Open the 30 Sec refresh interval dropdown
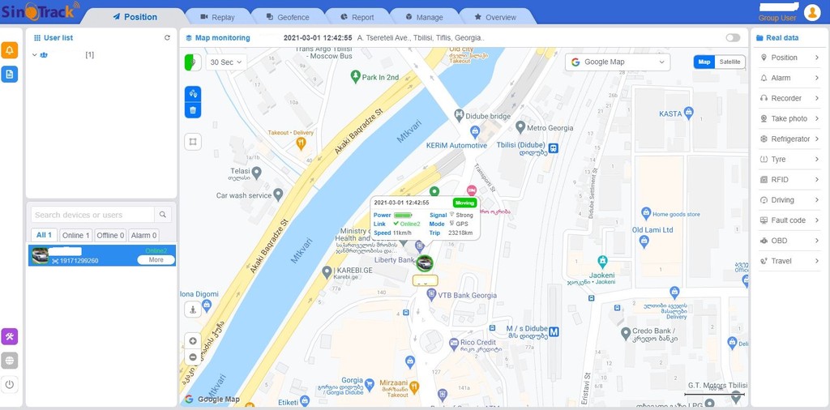830x410 pixels. (x=226, y=62)
